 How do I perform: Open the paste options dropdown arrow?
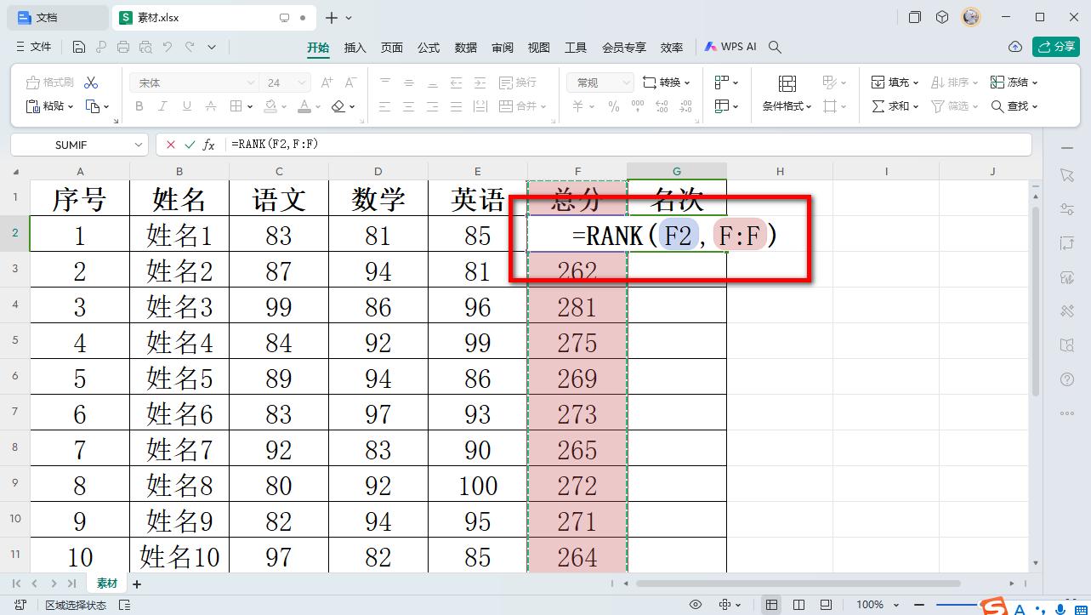[x=70, y=106]
